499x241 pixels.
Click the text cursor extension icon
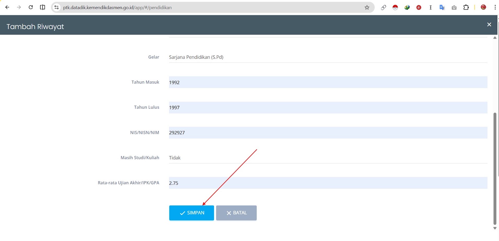[x=430, y=7]
